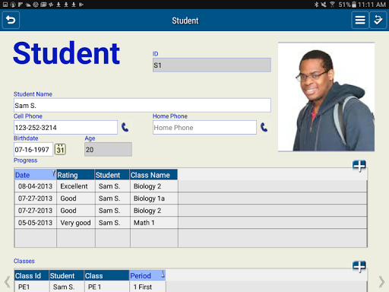
Task: Call the cell phone number
Action: pos(125,127)
